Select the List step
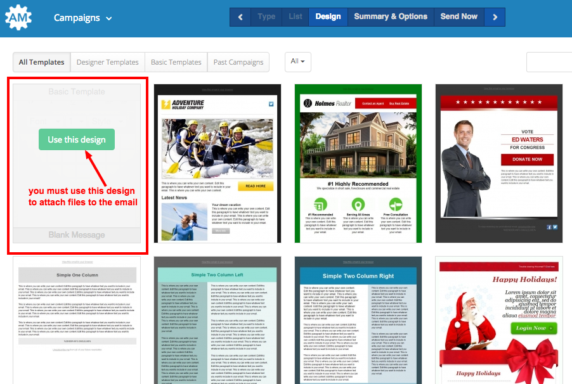The image size is (572, 384). coord(295,16)
